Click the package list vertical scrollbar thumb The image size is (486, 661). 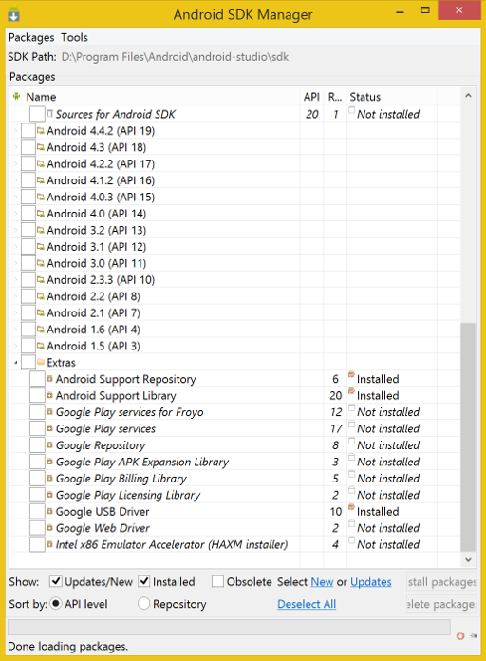(x=468, y=437)
